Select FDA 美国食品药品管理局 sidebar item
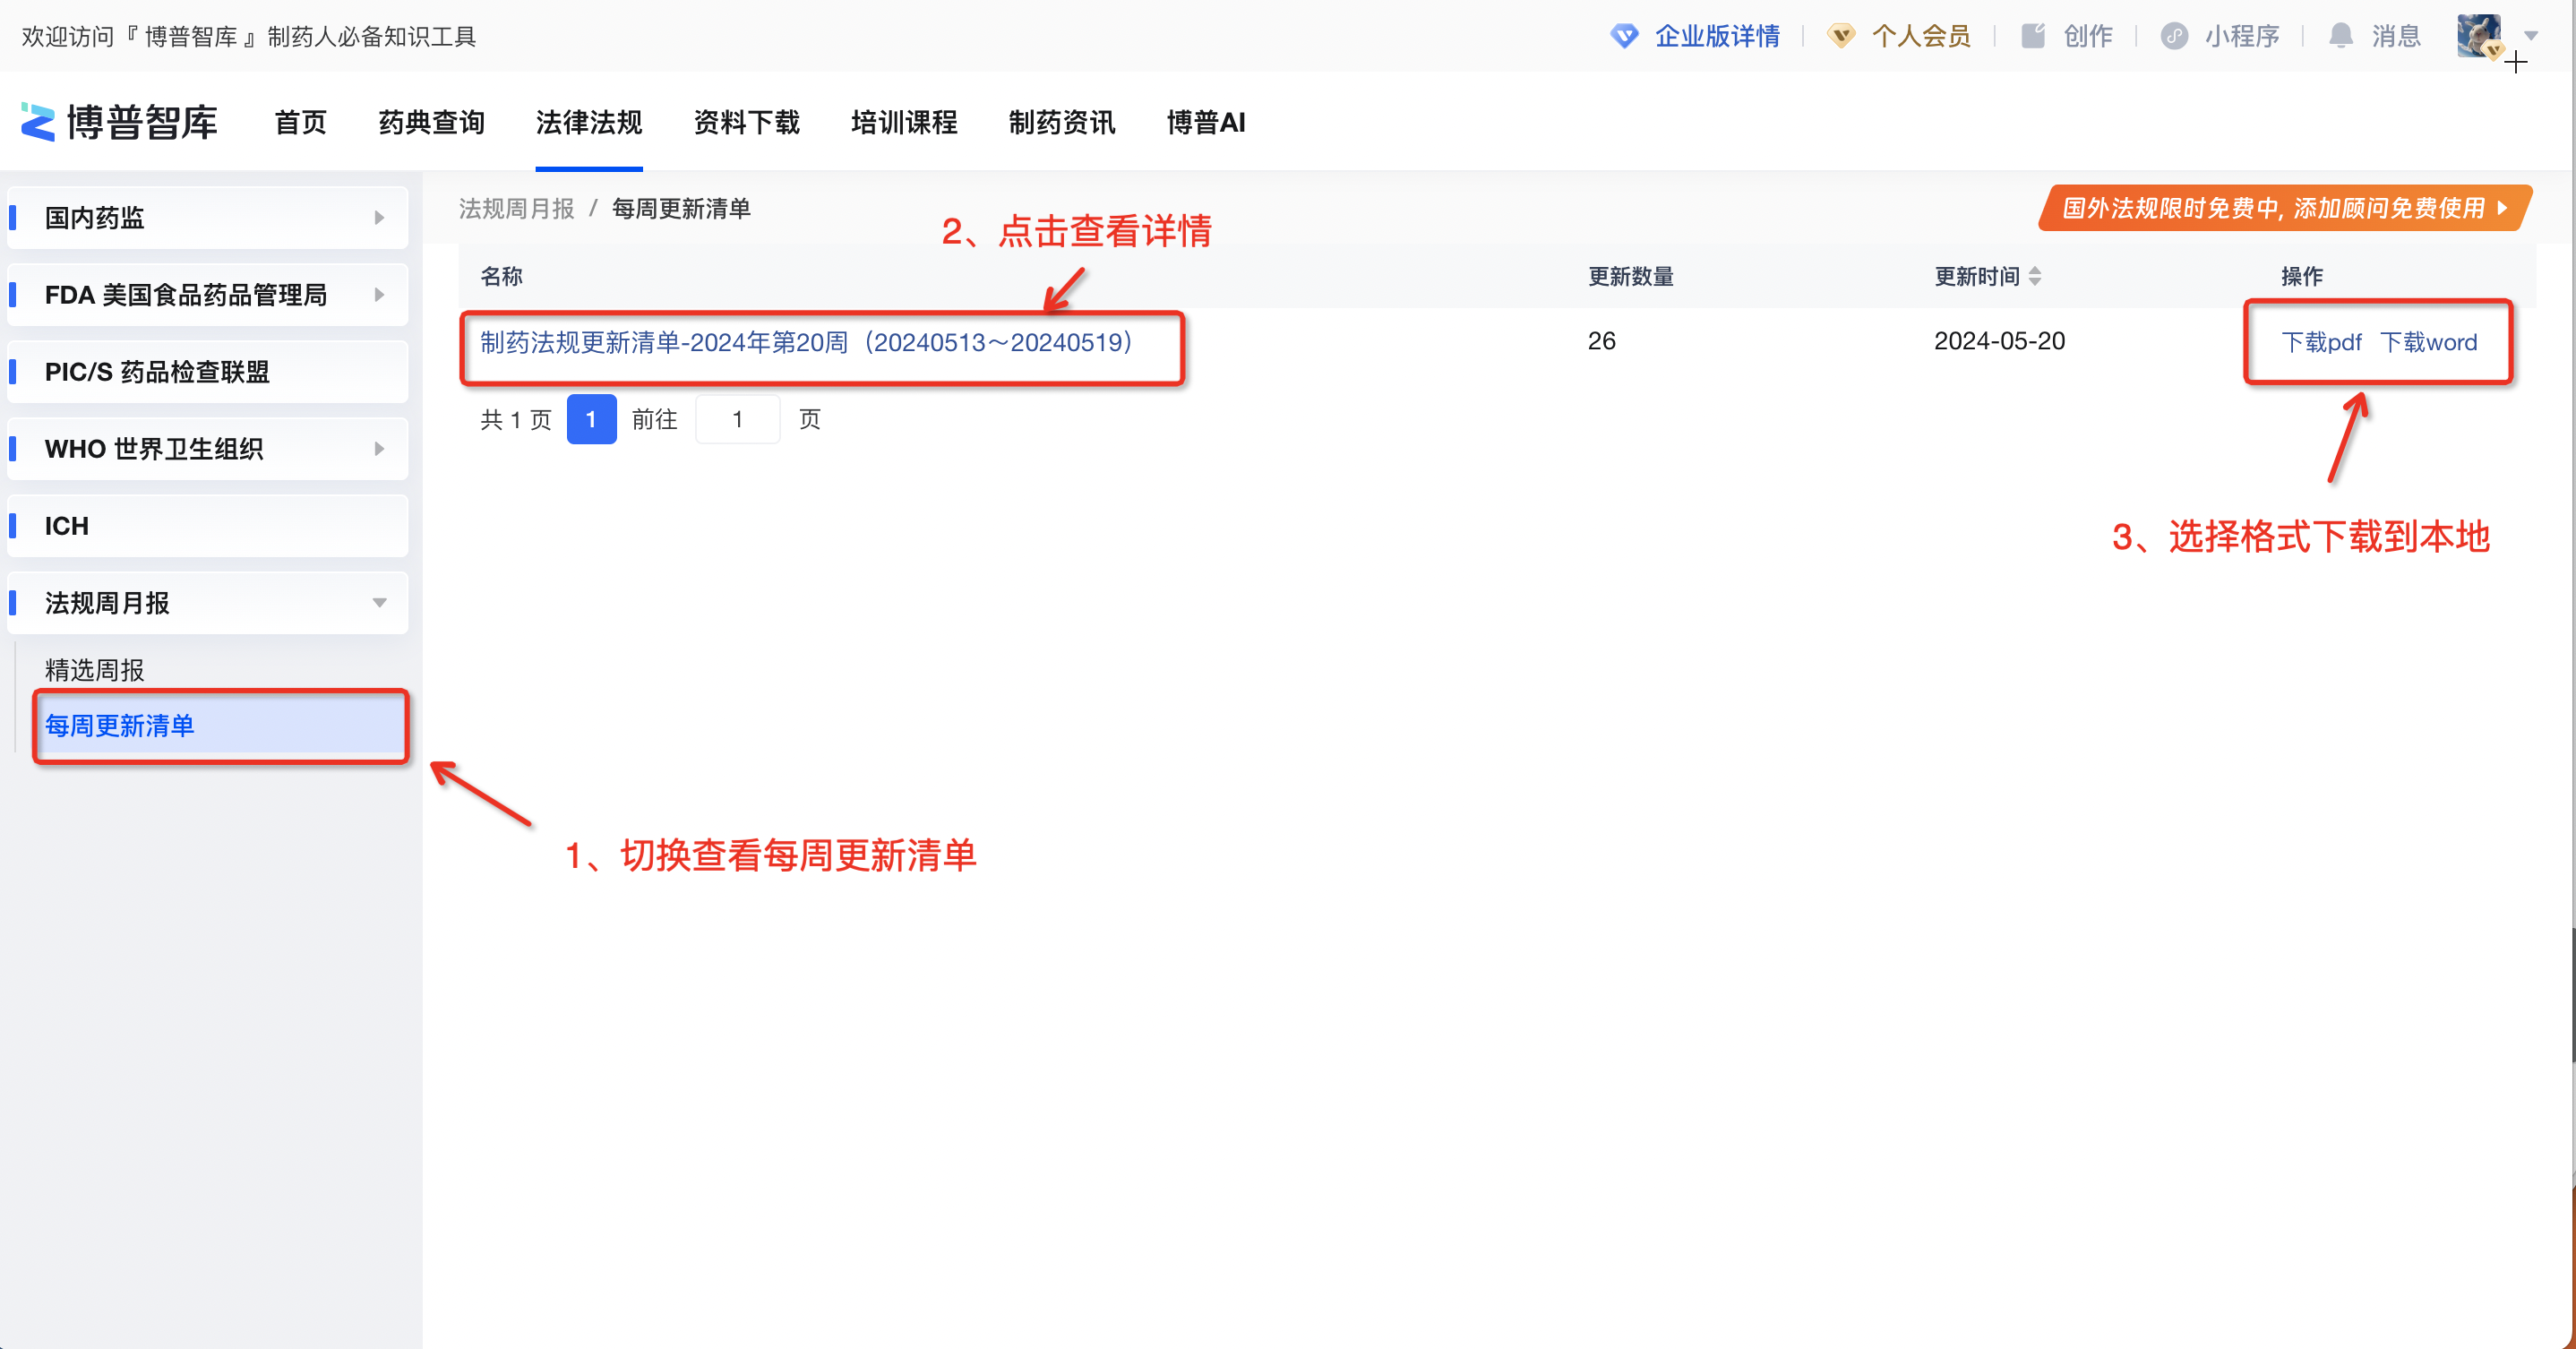This screenshot has width=2576, height=1349. (208, 294)
